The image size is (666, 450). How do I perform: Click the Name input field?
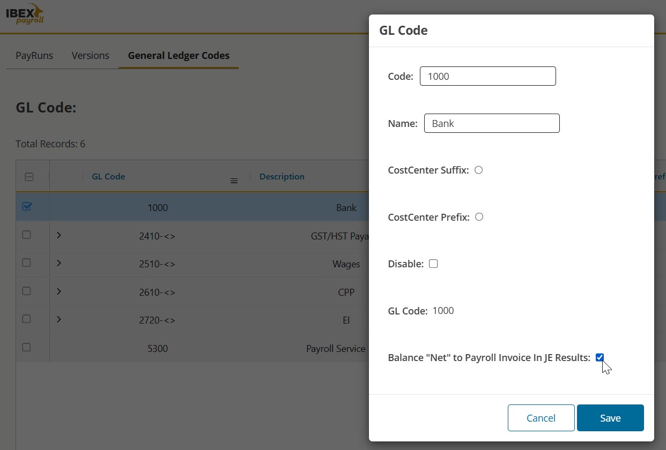pyautogui.click(x=492, y=123)
